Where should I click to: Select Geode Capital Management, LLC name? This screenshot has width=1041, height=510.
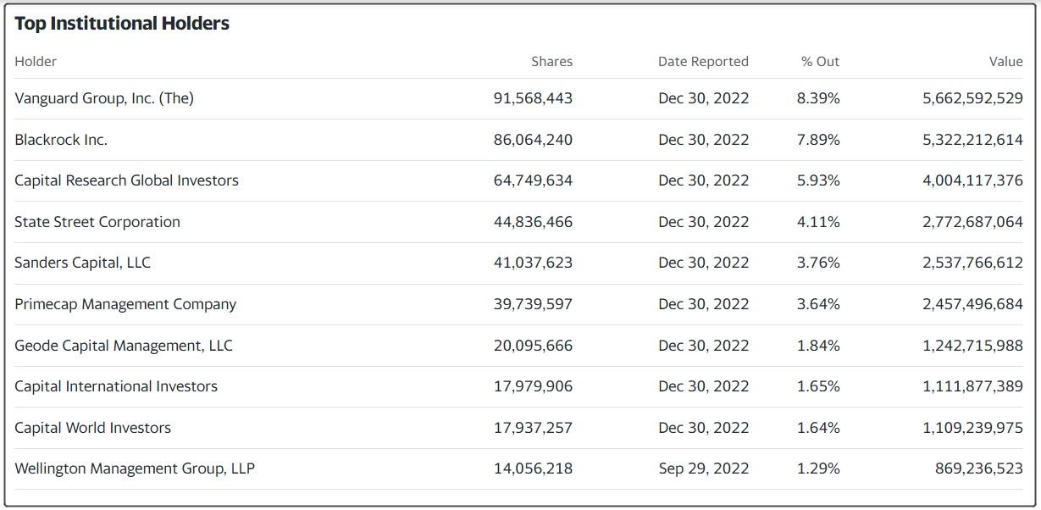[x=124, y=346]
